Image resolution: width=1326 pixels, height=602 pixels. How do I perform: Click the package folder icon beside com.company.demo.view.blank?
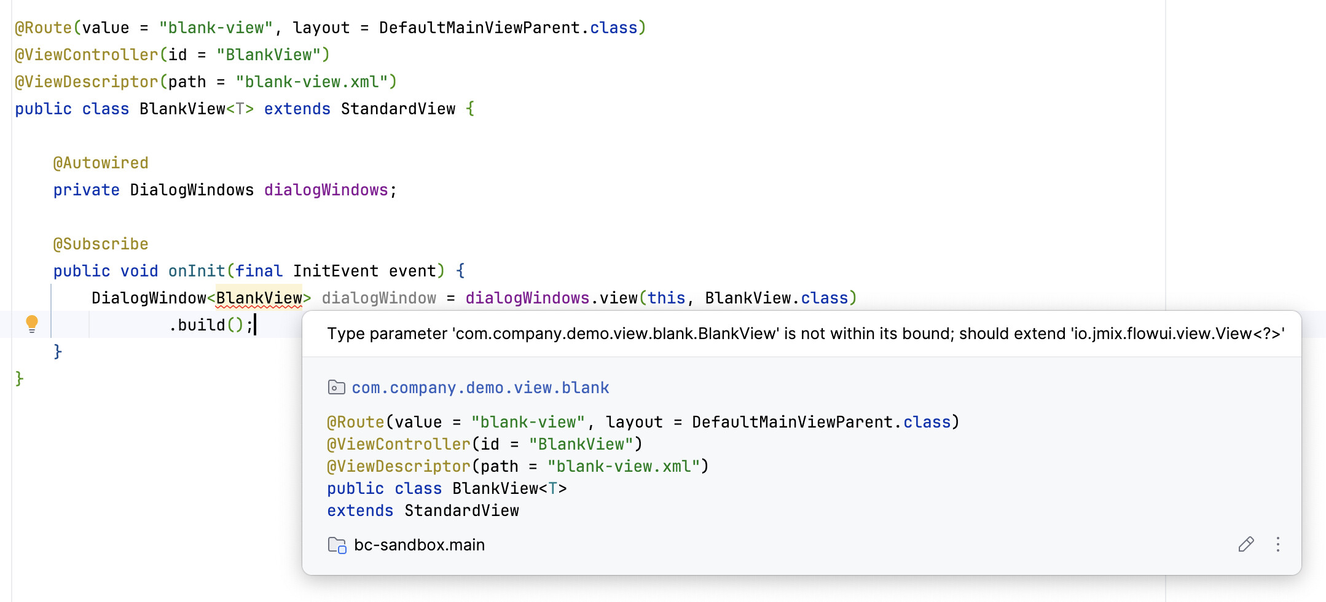(x=336, y=387)
